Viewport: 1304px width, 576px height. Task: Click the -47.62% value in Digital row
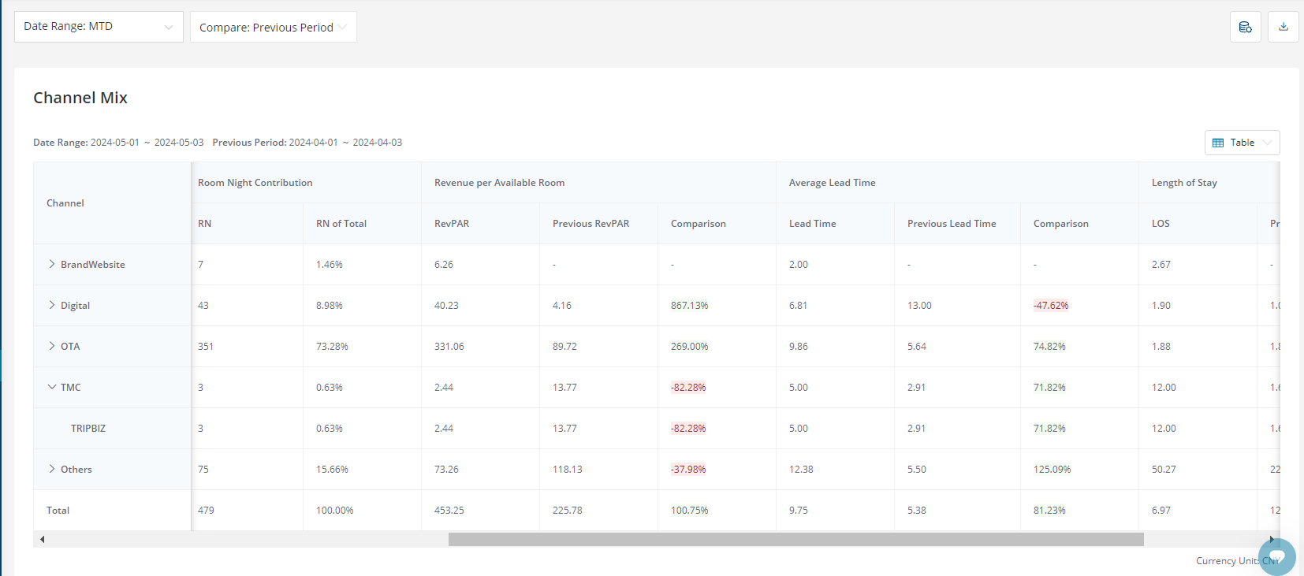[x=1051, y=306]
